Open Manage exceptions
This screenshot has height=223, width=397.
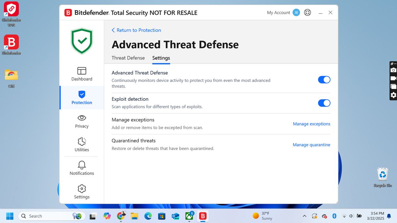(311, 124)
